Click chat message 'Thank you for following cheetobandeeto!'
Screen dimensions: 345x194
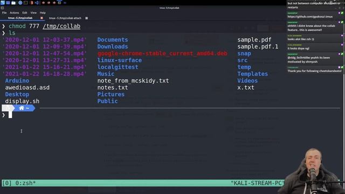coord(315,71)
